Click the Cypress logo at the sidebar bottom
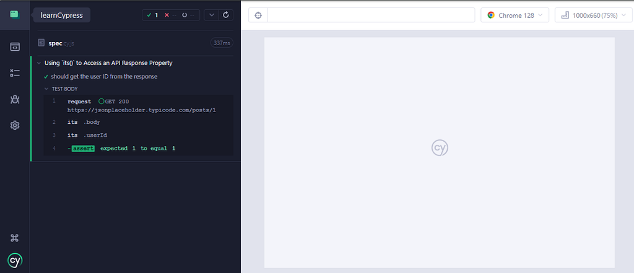 [x=15, y=260]
